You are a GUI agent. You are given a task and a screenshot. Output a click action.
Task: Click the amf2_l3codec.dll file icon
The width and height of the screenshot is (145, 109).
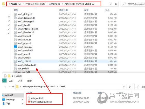[15, 32]
